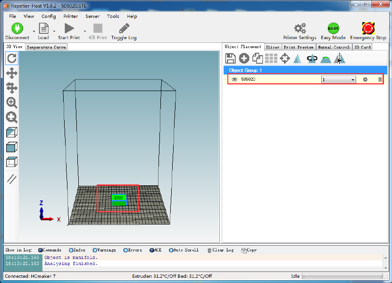
Task: Toggle Errors in the log filter
Action: pos(133,250)
